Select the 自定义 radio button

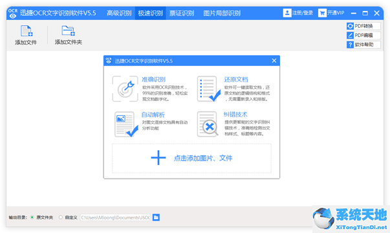pos(60,217)
